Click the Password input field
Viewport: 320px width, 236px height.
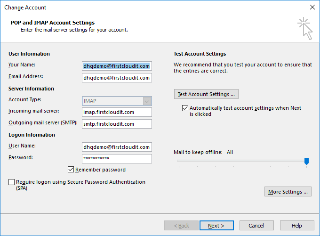coord(117,159)
